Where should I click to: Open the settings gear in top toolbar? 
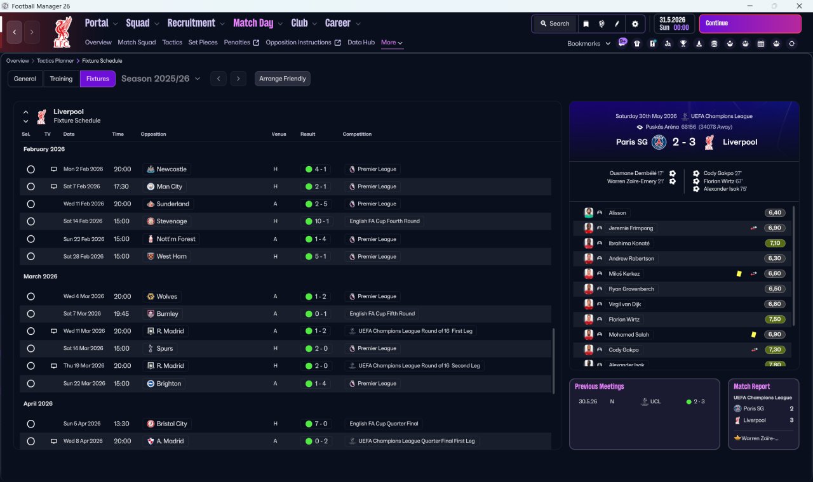pyautogui.click(x=635, y=23)
